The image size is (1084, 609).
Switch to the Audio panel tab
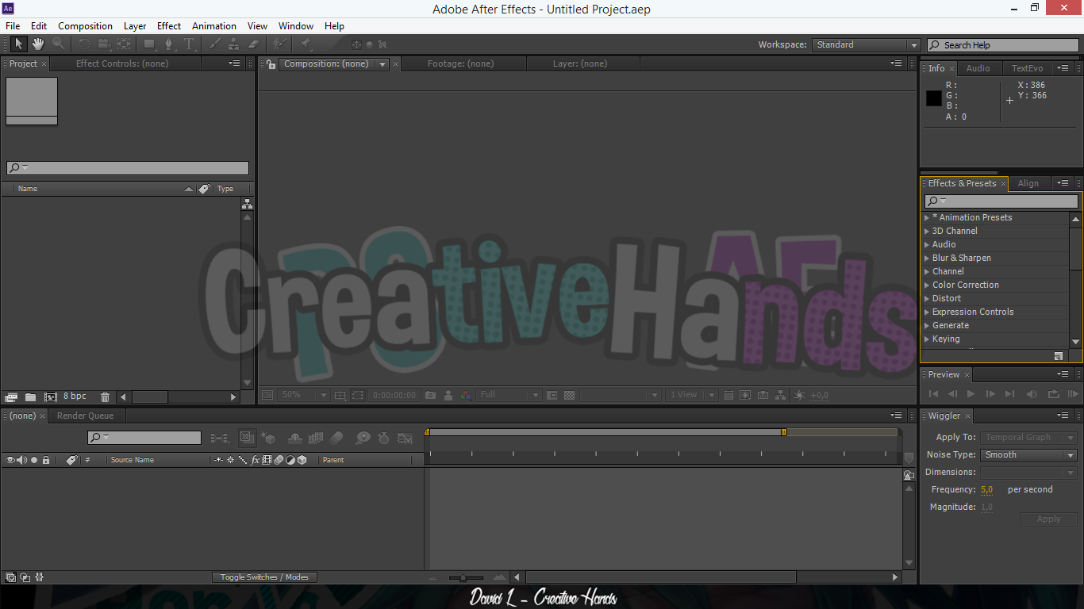point(978,68)
